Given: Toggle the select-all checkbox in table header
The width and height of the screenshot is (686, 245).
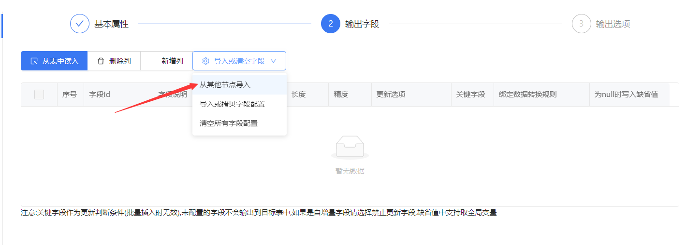Looking at the screenshot, I should click(x=39, y=95).
